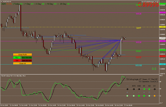Click the TDI WAvg Angle readout

coord(134,79)
